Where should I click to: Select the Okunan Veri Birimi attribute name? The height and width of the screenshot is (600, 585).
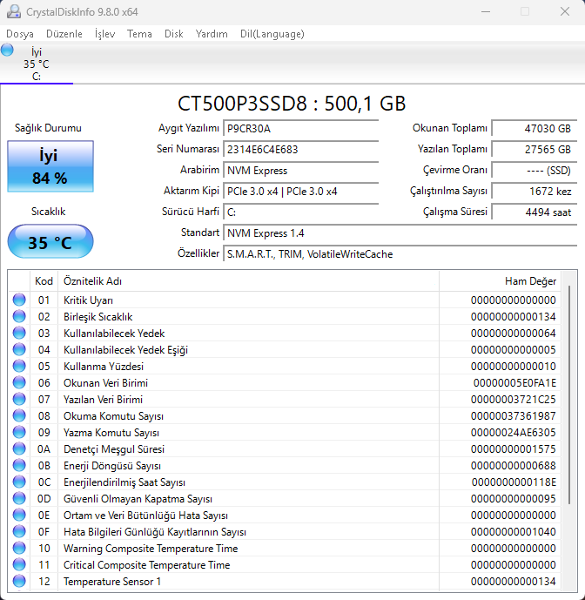105,383
